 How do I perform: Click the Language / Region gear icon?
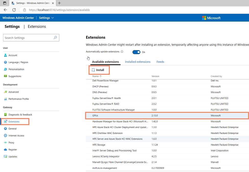5,62
